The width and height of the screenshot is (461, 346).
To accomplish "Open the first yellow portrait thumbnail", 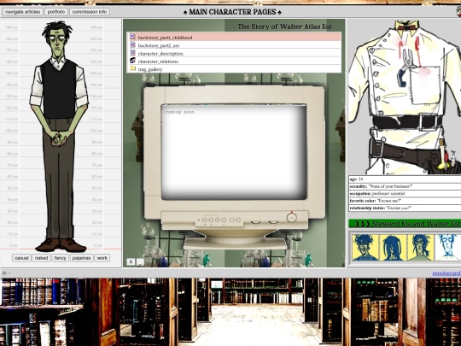I will tap(365, 248).
